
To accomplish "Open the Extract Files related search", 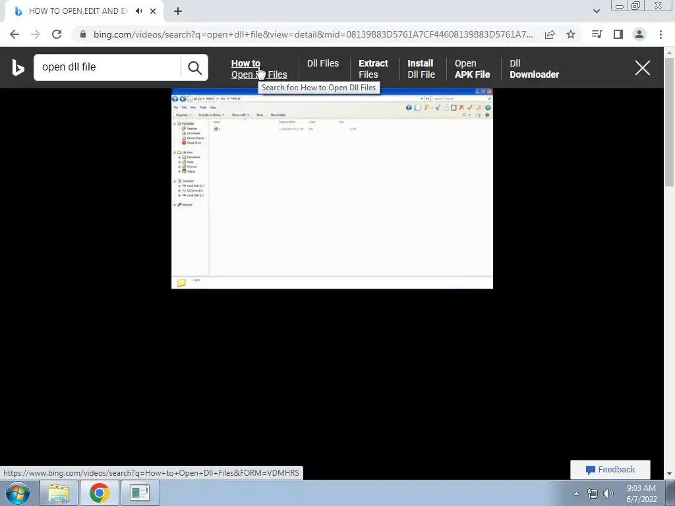I will click(373, 69).
